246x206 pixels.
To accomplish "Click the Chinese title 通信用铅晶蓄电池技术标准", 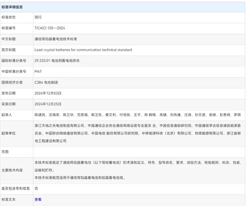I will tap(56, 39).
